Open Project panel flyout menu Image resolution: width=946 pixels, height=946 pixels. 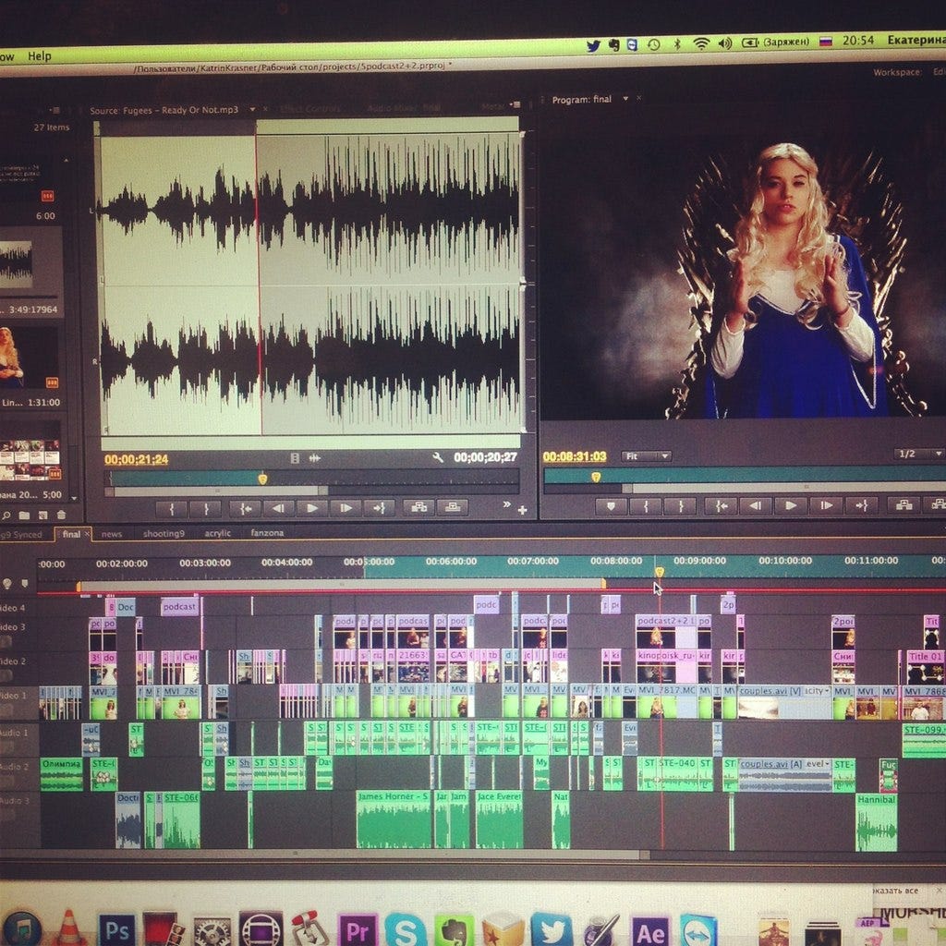[55, 111]
